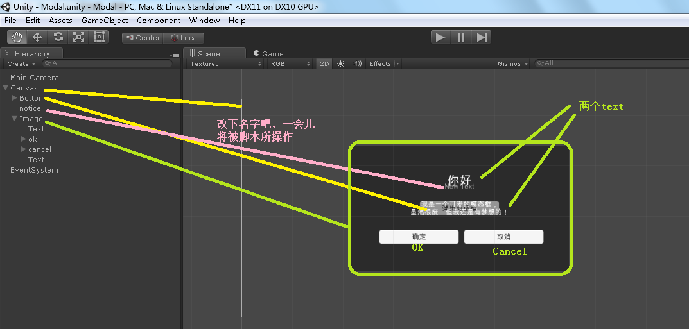Expand the cancel tree node
This screenshot has width=689, height=329.
pyautogui.click(x=24, y=149)
